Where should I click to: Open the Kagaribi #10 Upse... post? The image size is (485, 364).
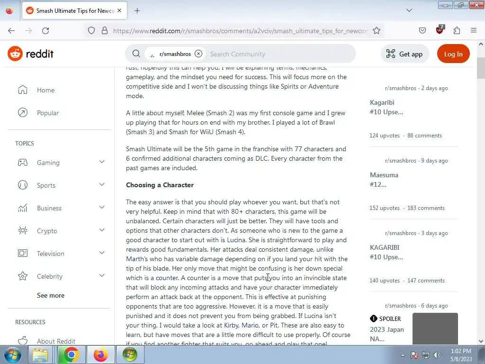(386, 107)
